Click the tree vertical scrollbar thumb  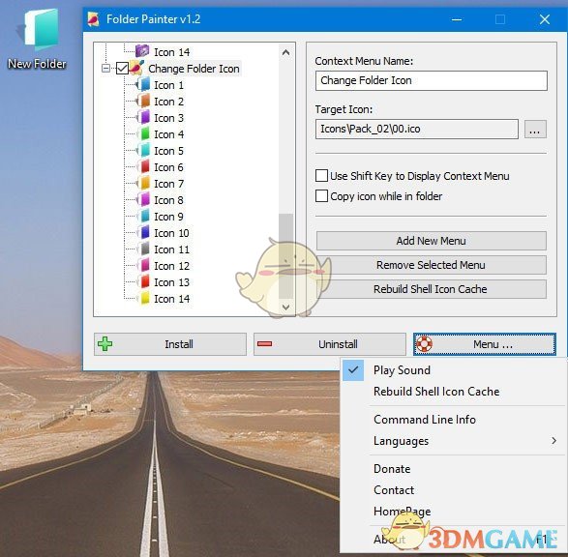[285, 256]
